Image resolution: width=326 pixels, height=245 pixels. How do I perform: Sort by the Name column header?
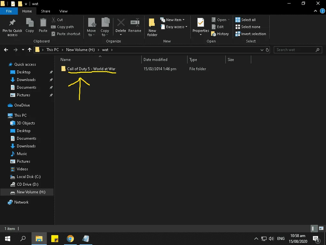point(66,60)
